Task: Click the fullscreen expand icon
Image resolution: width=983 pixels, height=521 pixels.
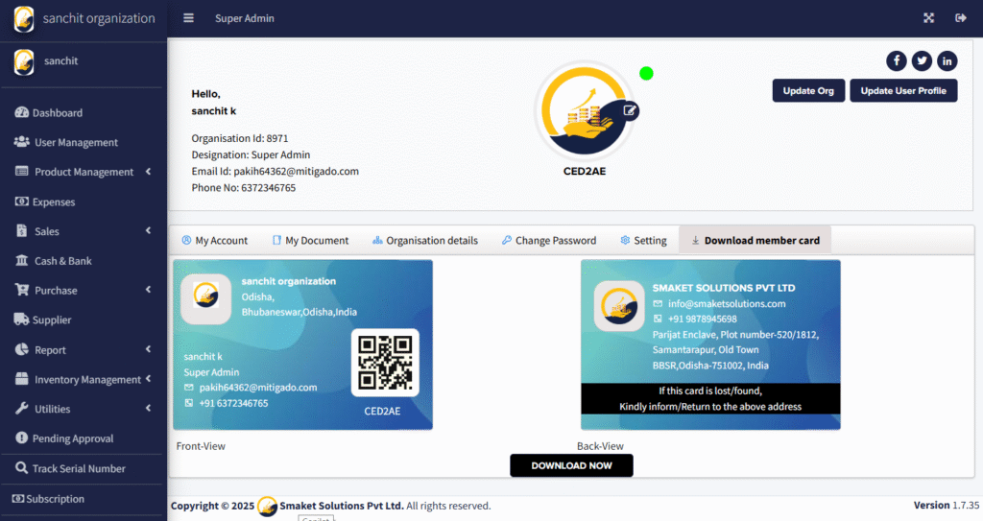Action: point(928,18)
